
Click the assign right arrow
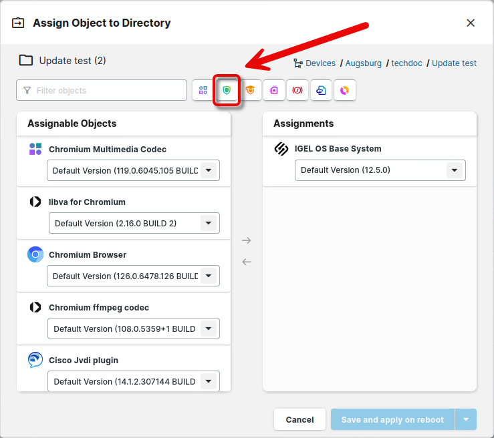coord(247,240)
